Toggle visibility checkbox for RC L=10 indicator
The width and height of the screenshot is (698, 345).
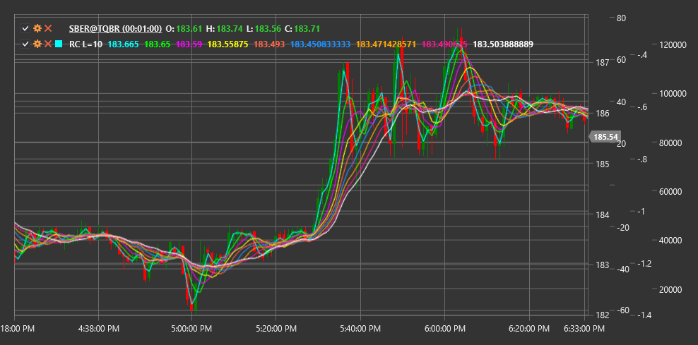(x=25, y=44)
